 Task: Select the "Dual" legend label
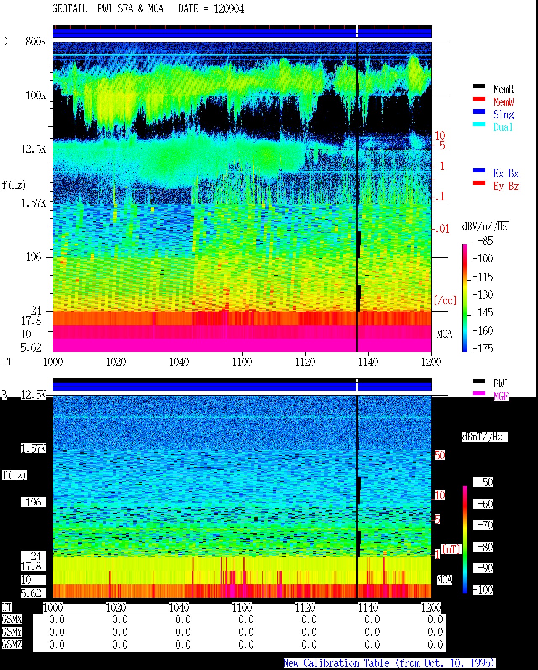pyautogui.click(x=504, y=127)
